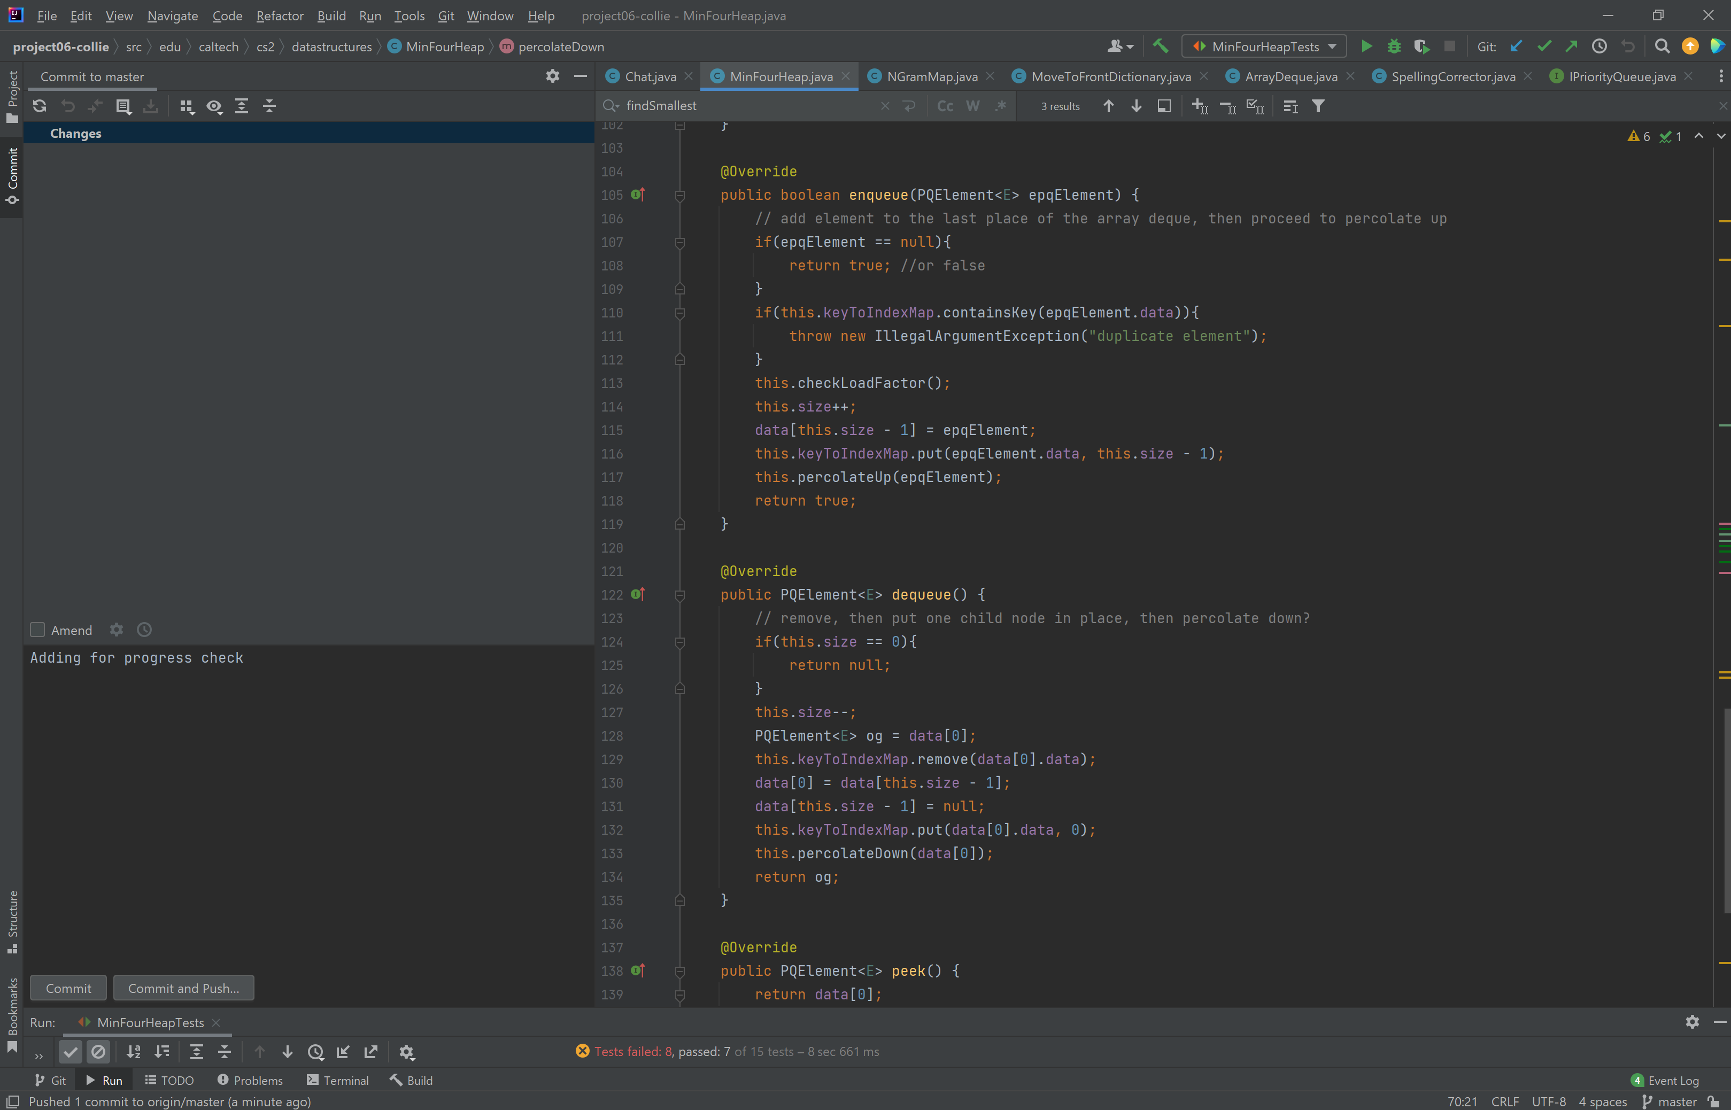
Task: Click the Build project hammer icon
Action: (x=1160, y=47)
